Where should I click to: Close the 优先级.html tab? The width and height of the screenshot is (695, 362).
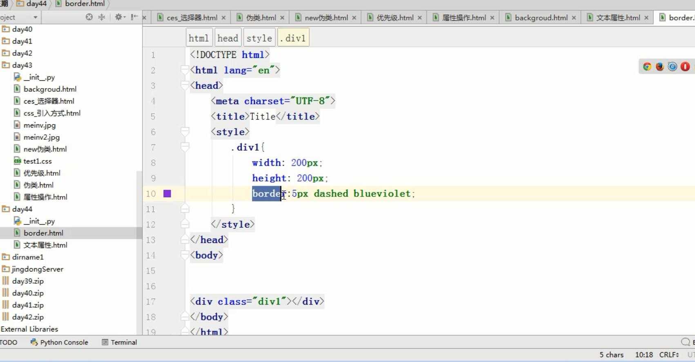click(419, 18)
